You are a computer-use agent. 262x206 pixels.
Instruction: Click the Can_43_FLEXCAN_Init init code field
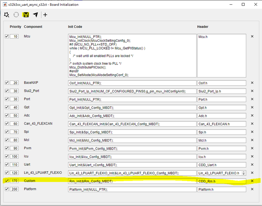pyautogui.click(x=132, y=124)
